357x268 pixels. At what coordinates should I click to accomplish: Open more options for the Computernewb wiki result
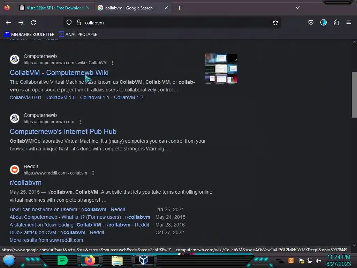click(113, 63)
